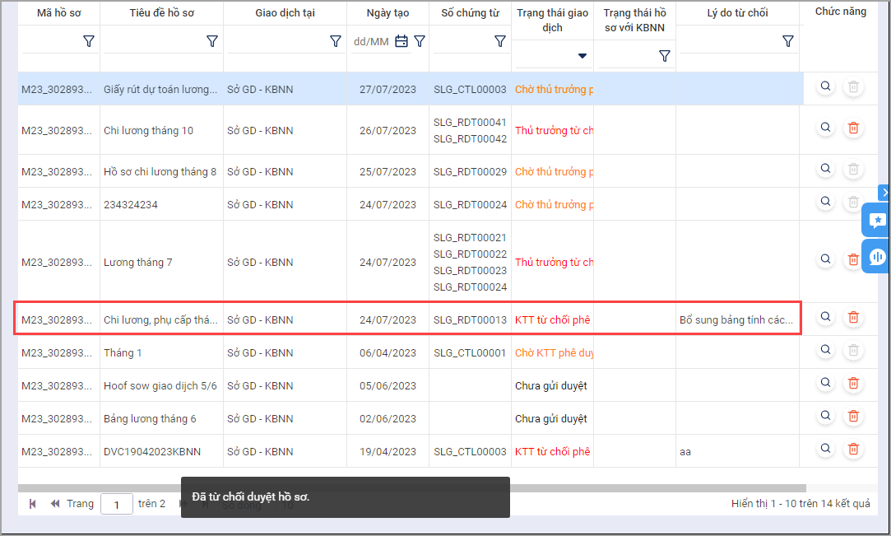This screenshot has height=536, width=891.
Task: Go to the previous page of results
Action: tap(55, 504)
